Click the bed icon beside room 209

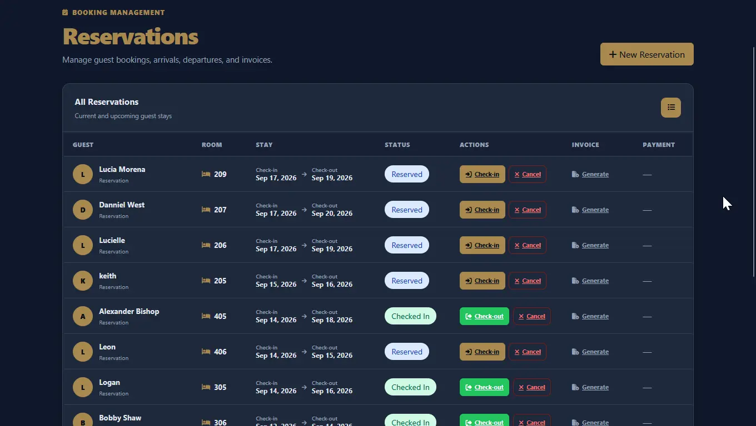point(206,174)
